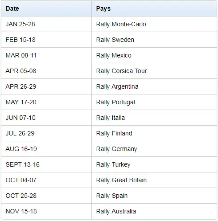
Task: Click the Rally Mexico entry
Action: click(x=154, y=55)
